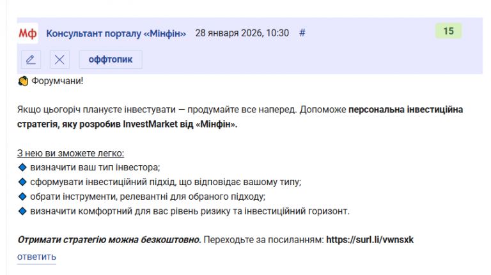This screenshot has height=275, width=491.
Task: Open the Консультант порталу «Мінфін» profile
Action: coord(116,33)
